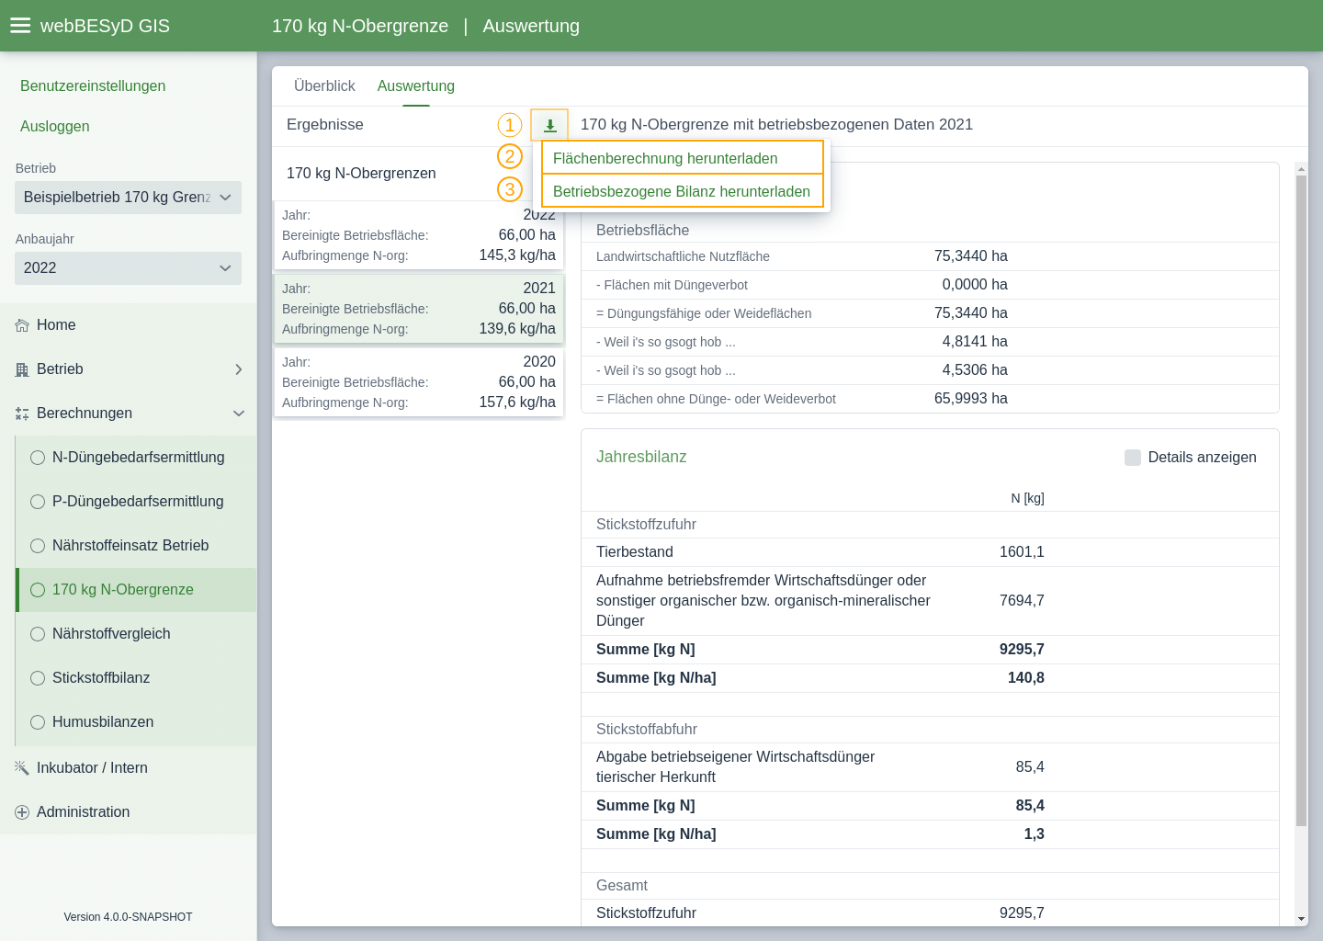Open Humusbilanzen calculation
This screenshot has height=941, width=1323.
tap(136, 722)
